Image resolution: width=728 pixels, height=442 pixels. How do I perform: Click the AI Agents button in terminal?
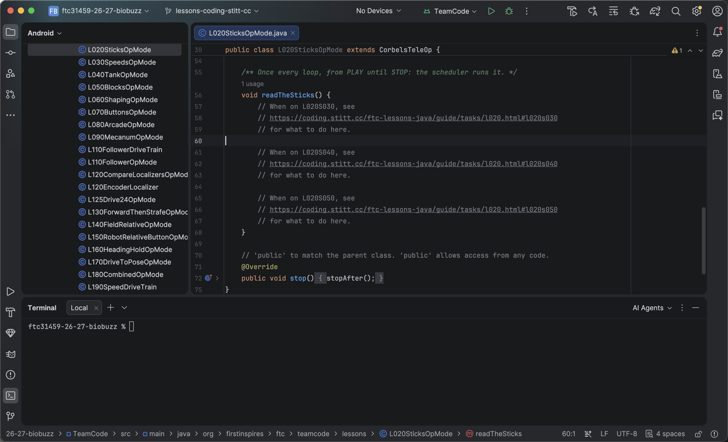pyautogui.click(x=652, y=308)
